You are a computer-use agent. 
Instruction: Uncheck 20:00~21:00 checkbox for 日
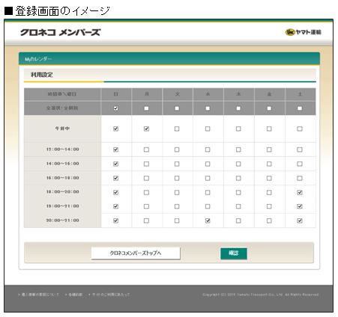(115, 221)
